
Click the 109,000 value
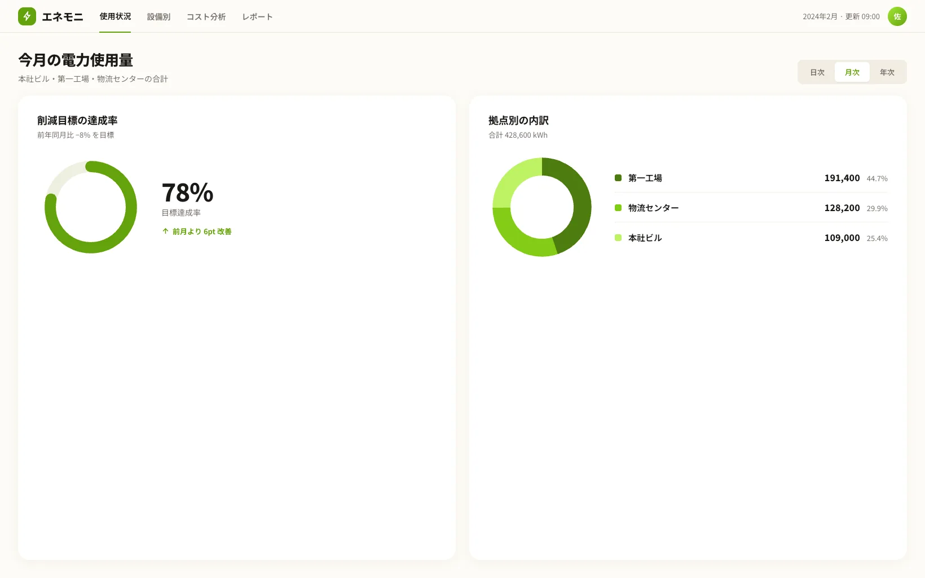coord(842,238)
